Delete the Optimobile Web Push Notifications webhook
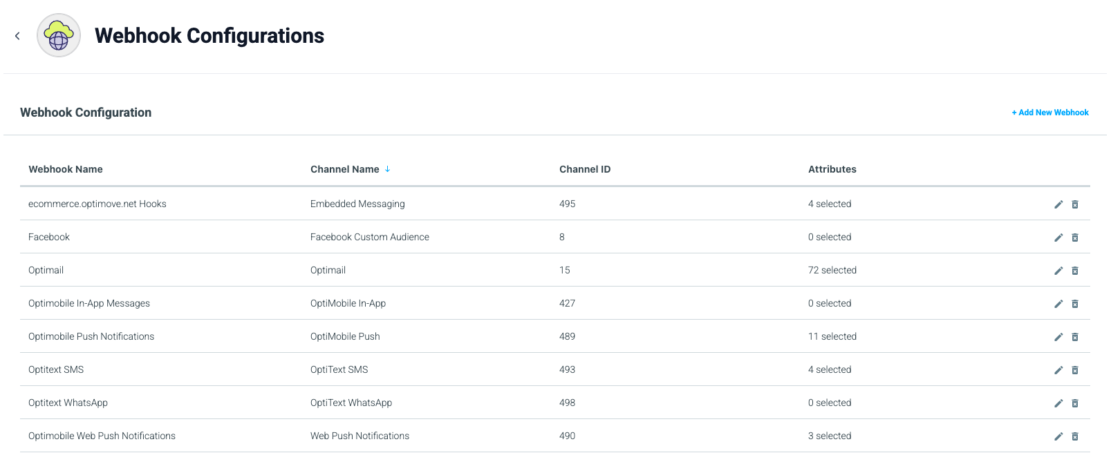Image resolution: width=1111 pixels, height=473 pixels. (x=1075, y=436)
